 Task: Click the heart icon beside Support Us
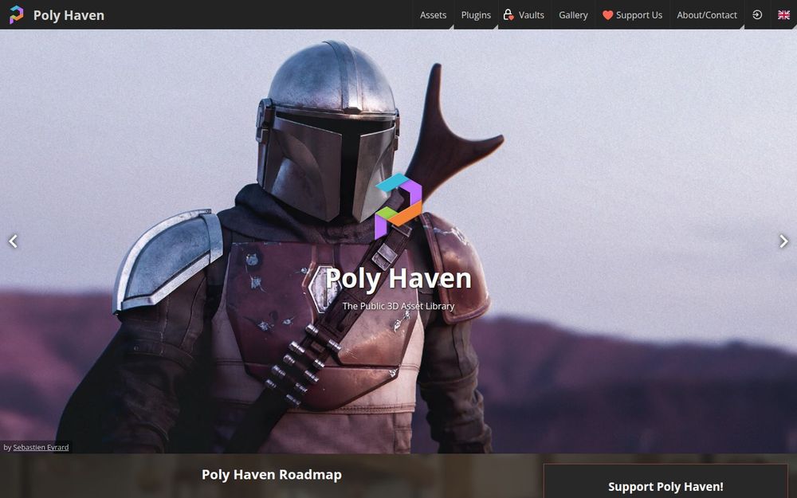(607, 15)
